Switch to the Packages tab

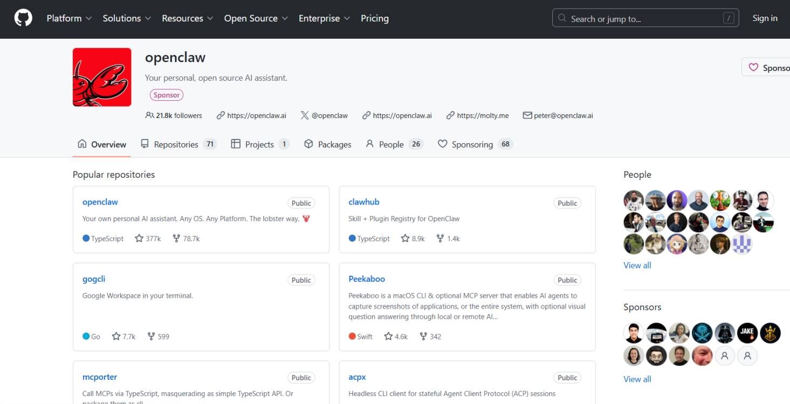[327, 144]
